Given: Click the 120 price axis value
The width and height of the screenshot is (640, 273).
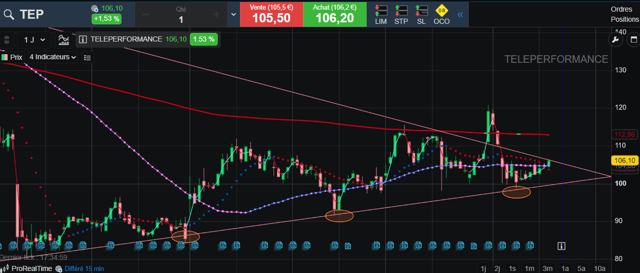Looking at the screenshot, I should (x=620, y=107).
